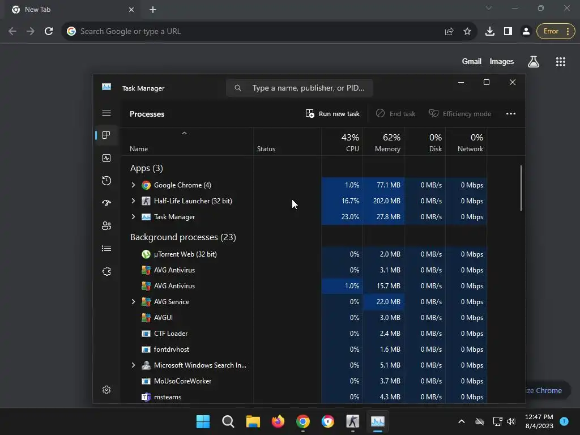The height and width of the screenshot is (435, 580).
Task: Click the End task button
Action: (395, 113)
